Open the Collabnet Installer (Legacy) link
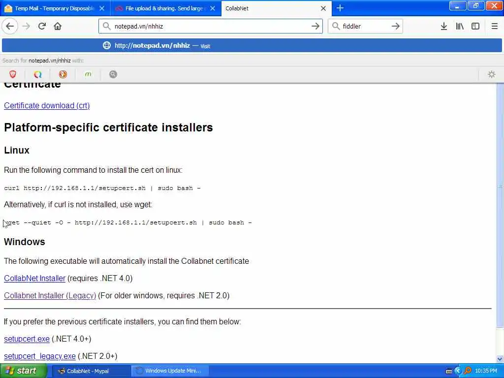The height and width of the screenshot is (378, 504). click(50, 296)
